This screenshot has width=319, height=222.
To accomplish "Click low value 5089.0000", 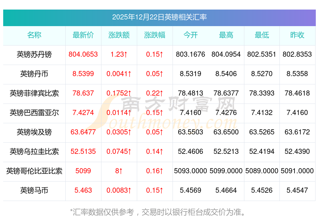I will (262, 171).
